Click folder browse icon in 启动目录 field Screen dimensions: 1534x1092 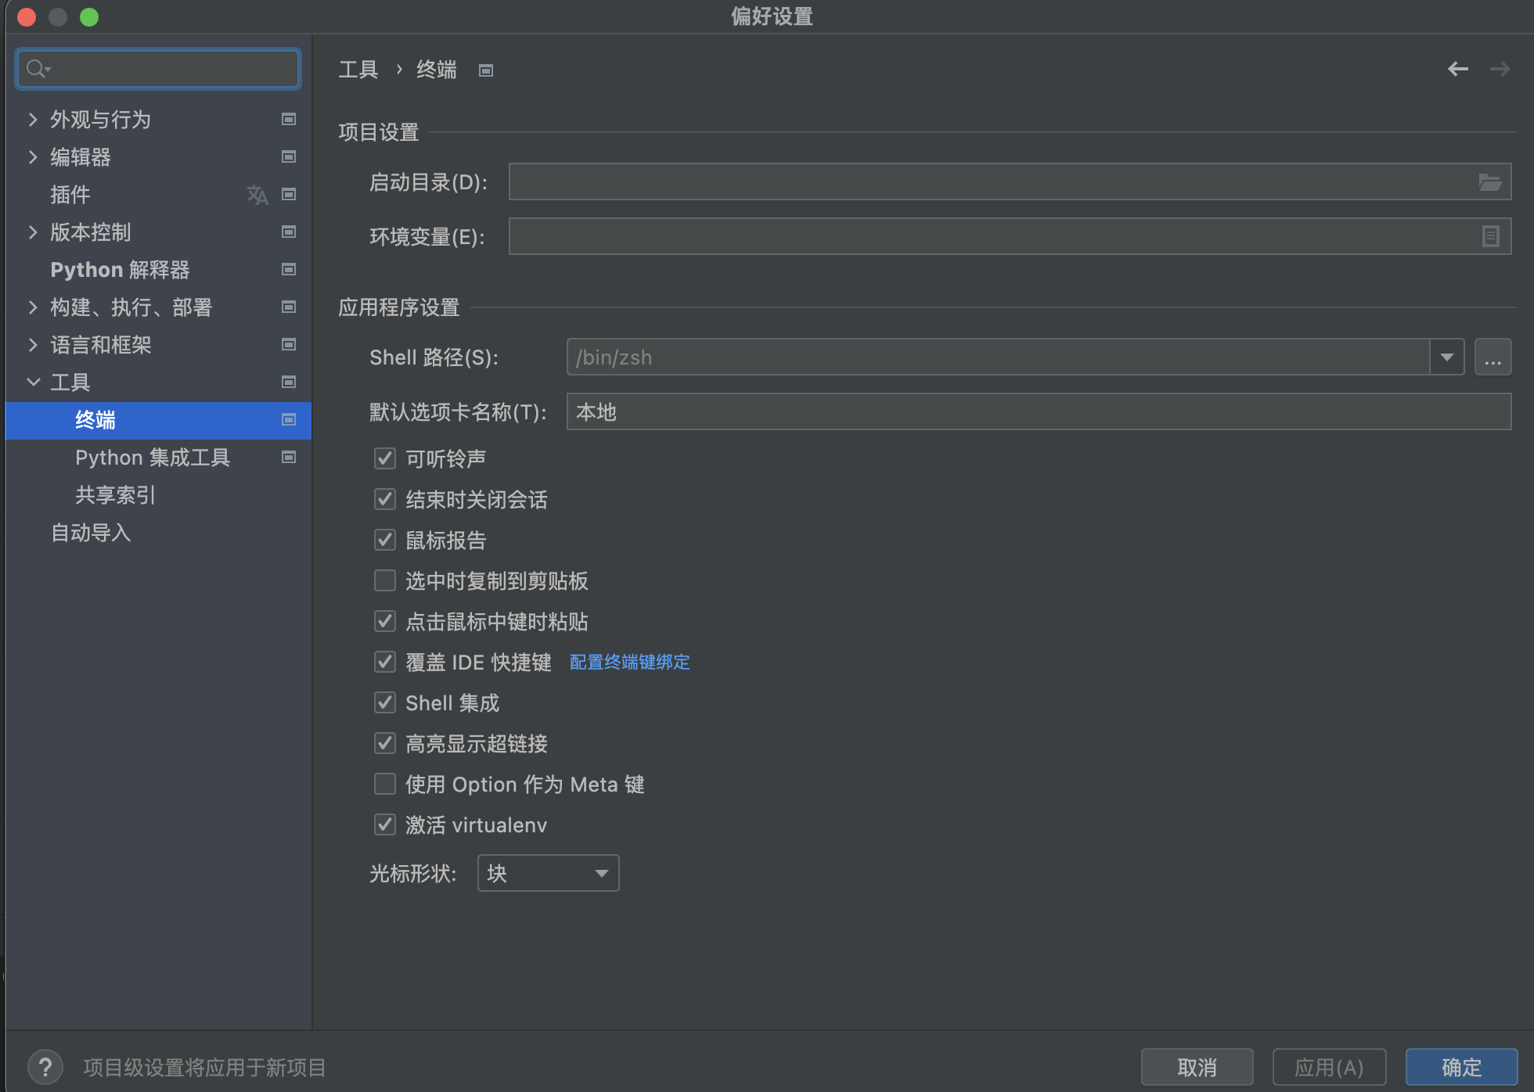(1489, 182)
